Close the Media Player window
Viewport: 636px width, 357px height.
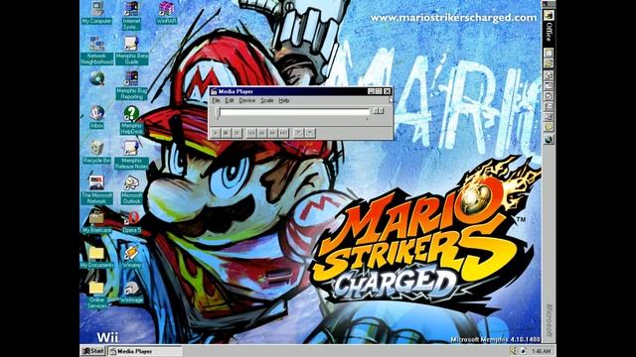click(388, 91)
